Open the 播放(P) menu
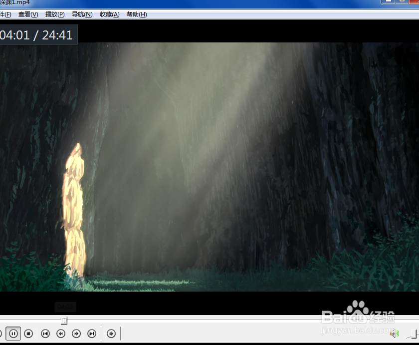Screen dimensions: 419x345 tap(55, 14)
